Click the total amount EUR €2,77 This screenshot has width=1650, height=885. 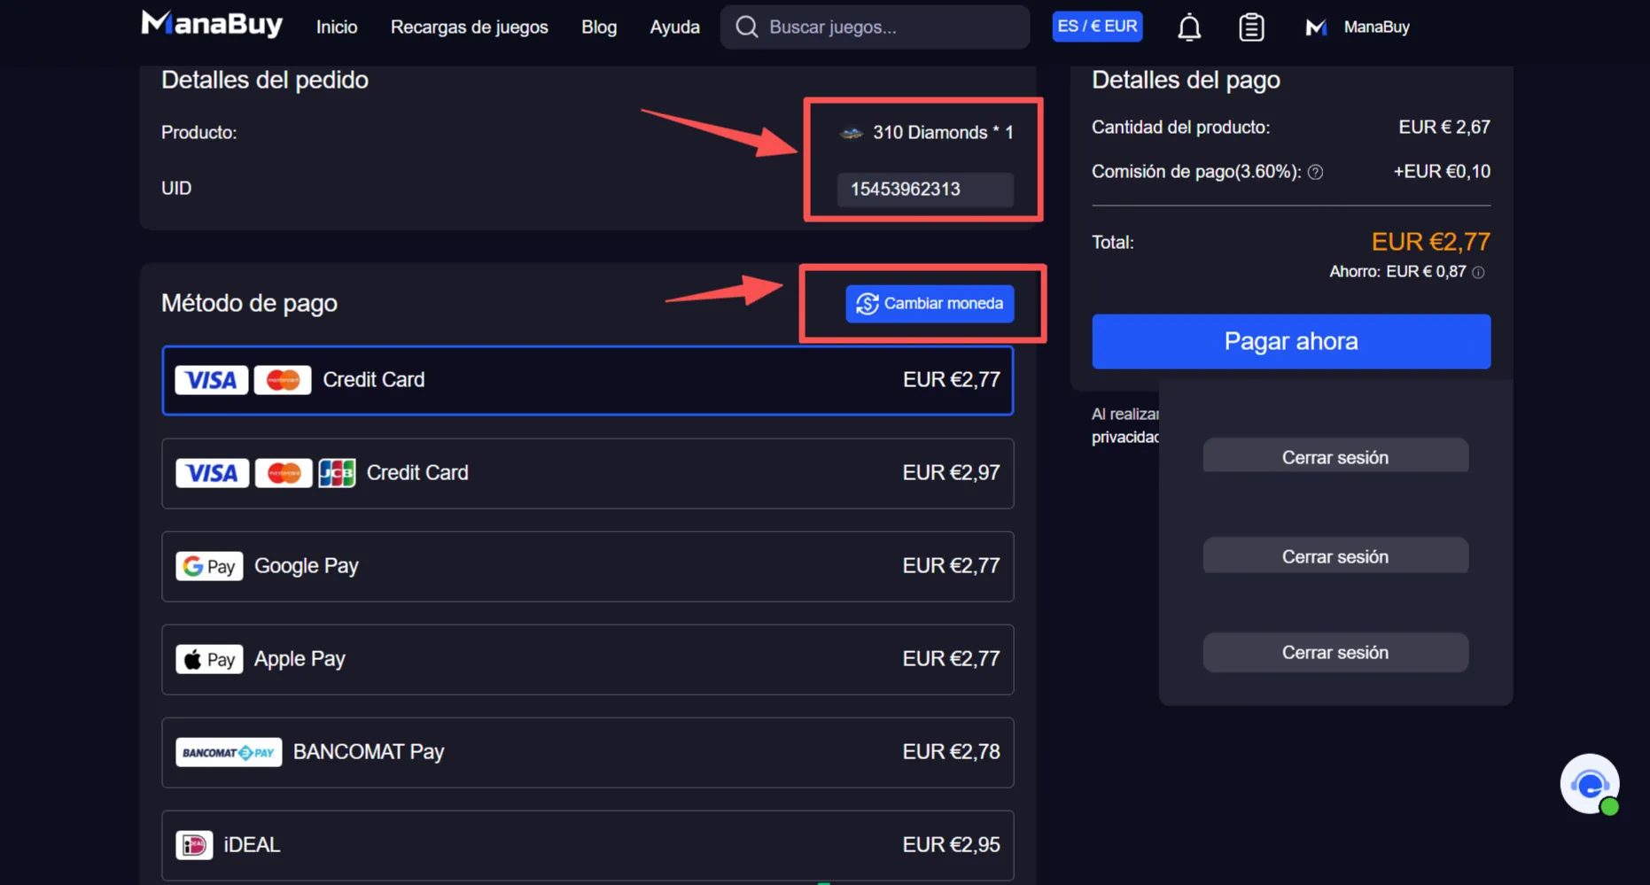point(1430,242)
